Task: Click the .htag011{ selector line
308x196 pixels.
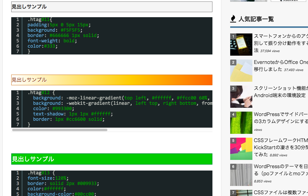Action: [x=40, y=20]
